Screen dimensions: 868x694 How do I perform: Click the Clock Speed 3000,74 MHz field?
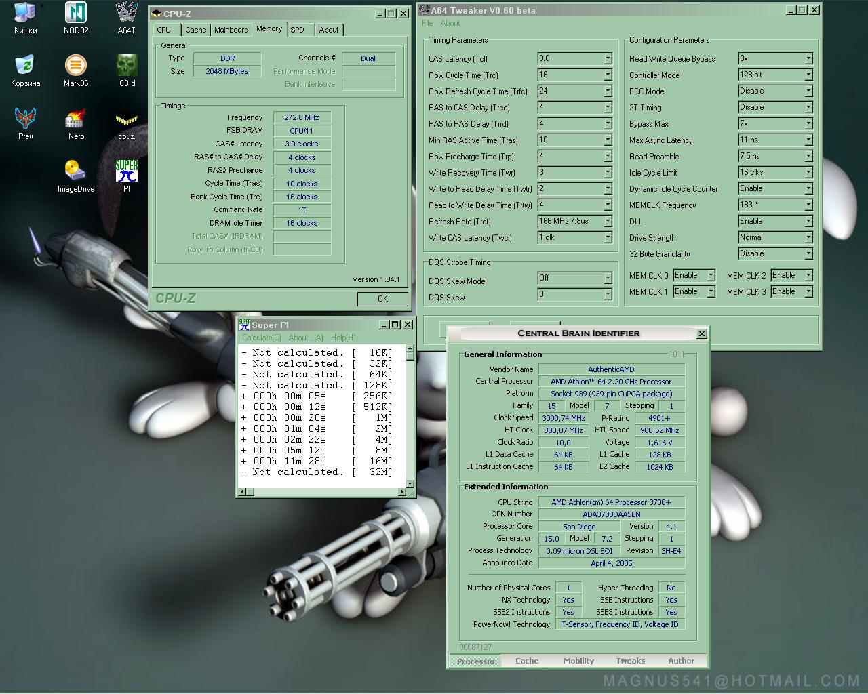tap(564, 418)
